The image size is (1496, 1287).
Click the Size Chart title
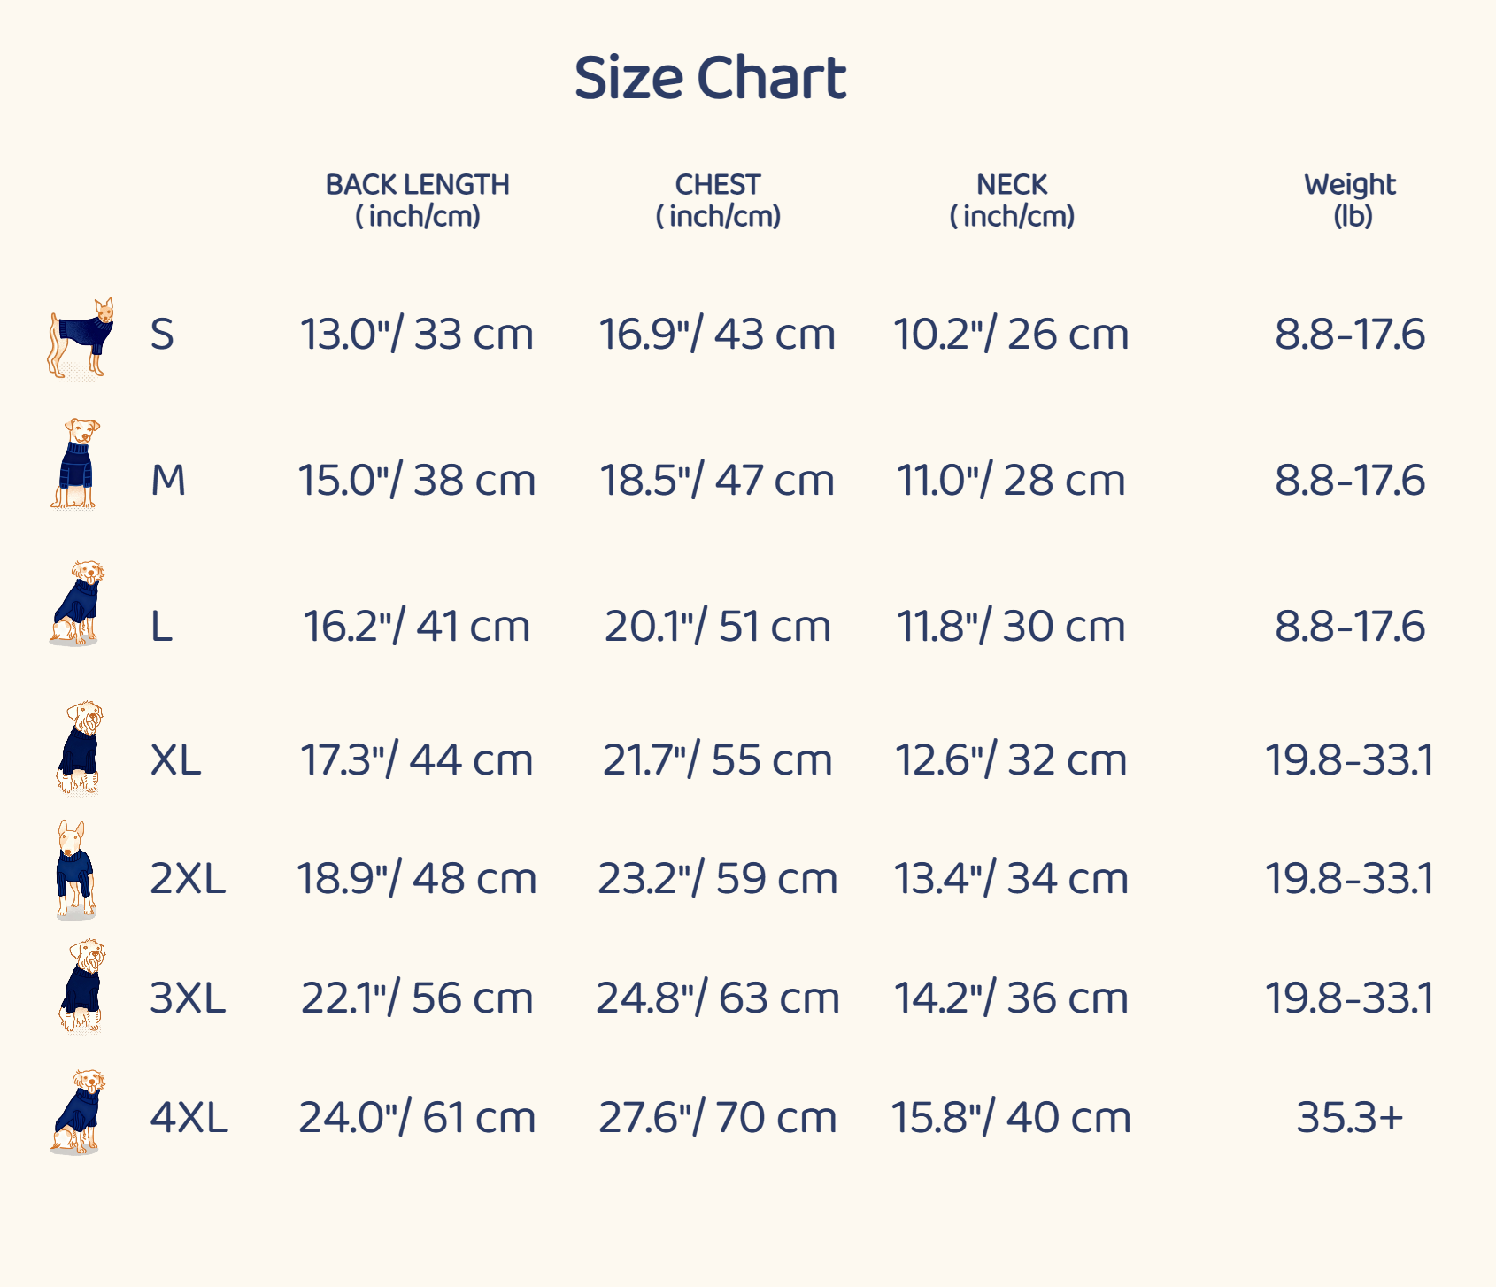tap(710, 78)
